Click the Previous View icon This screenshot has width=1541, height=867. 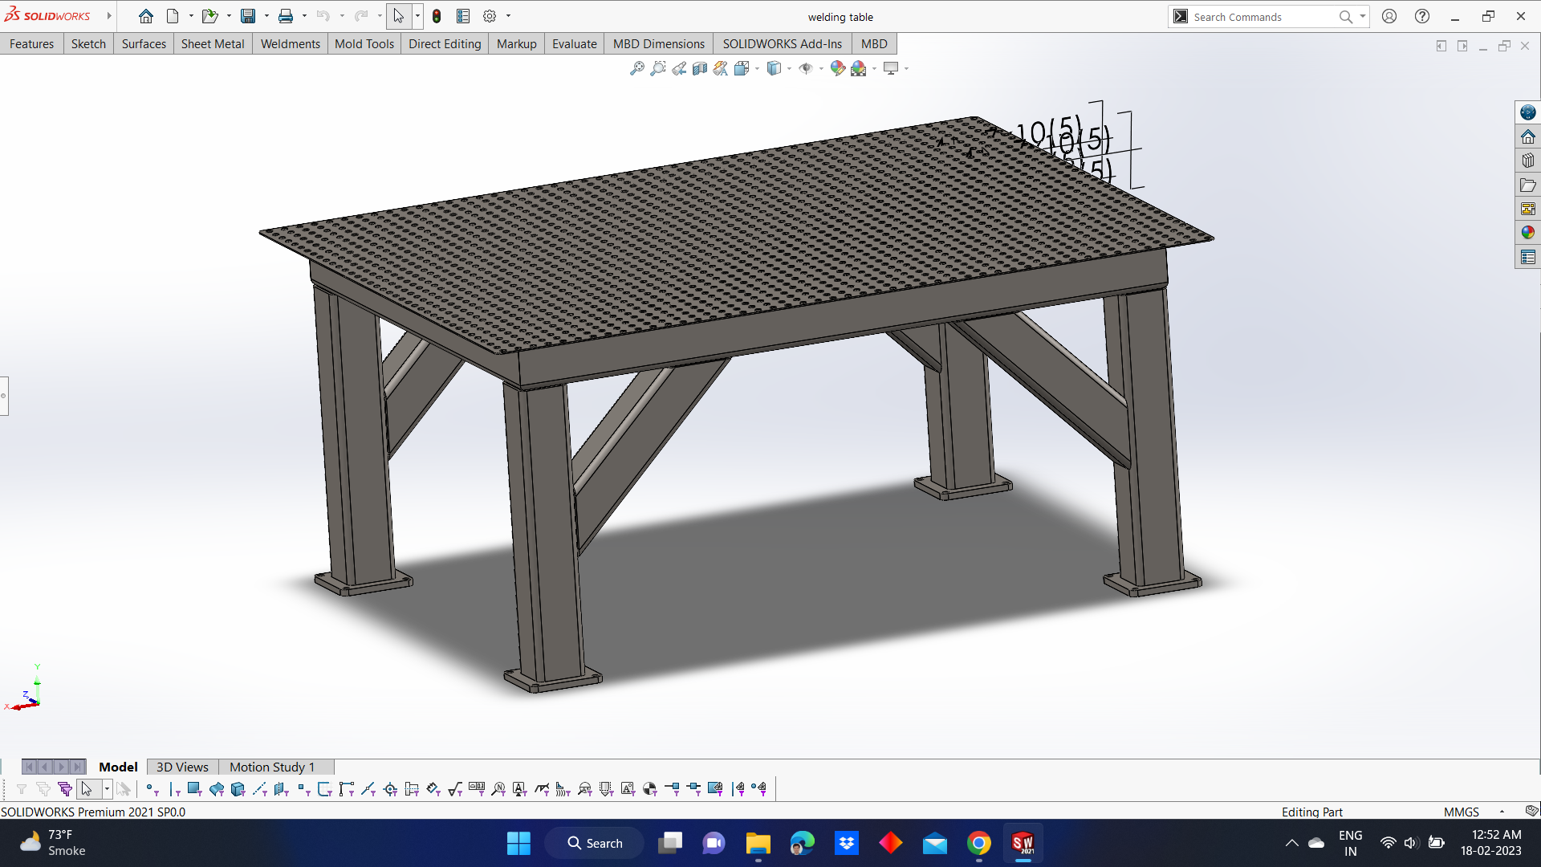pos(679,68)
